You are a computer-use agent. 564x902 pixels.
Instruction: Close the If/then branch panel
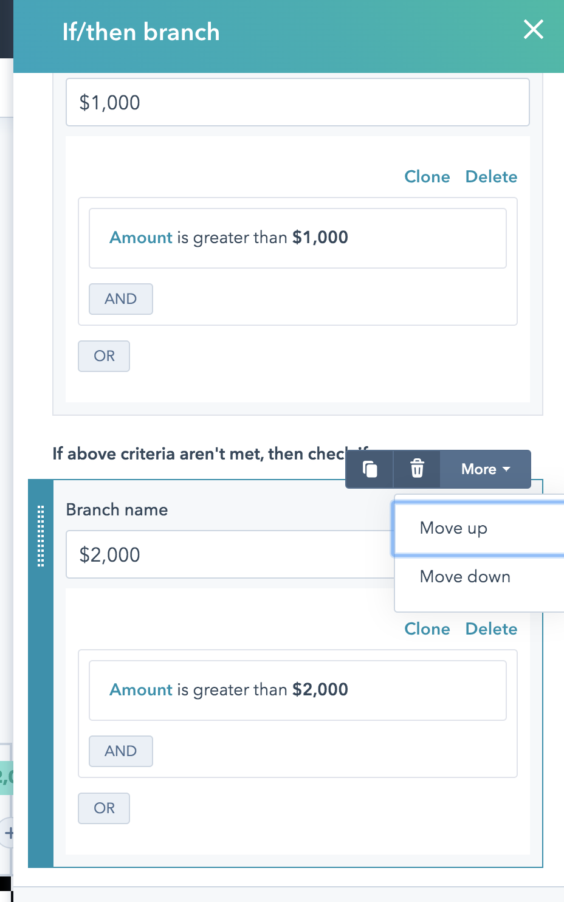pyautogui.click(x=533, y=29)
